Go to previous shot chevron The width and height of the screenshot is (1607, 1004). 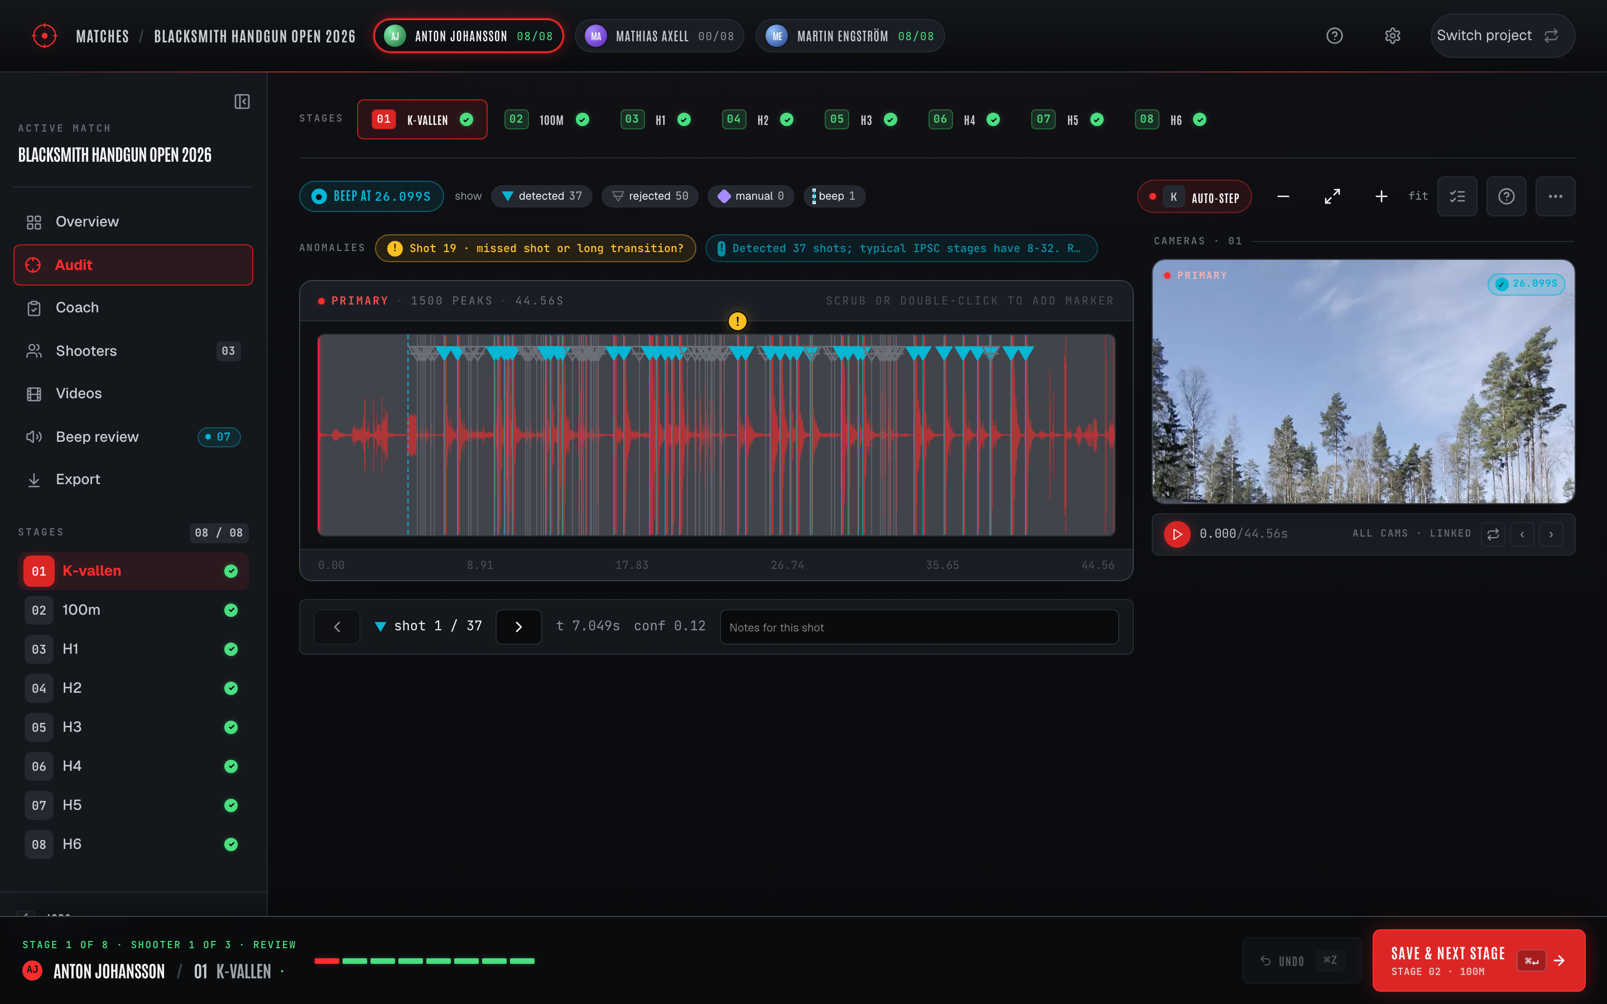336,627
